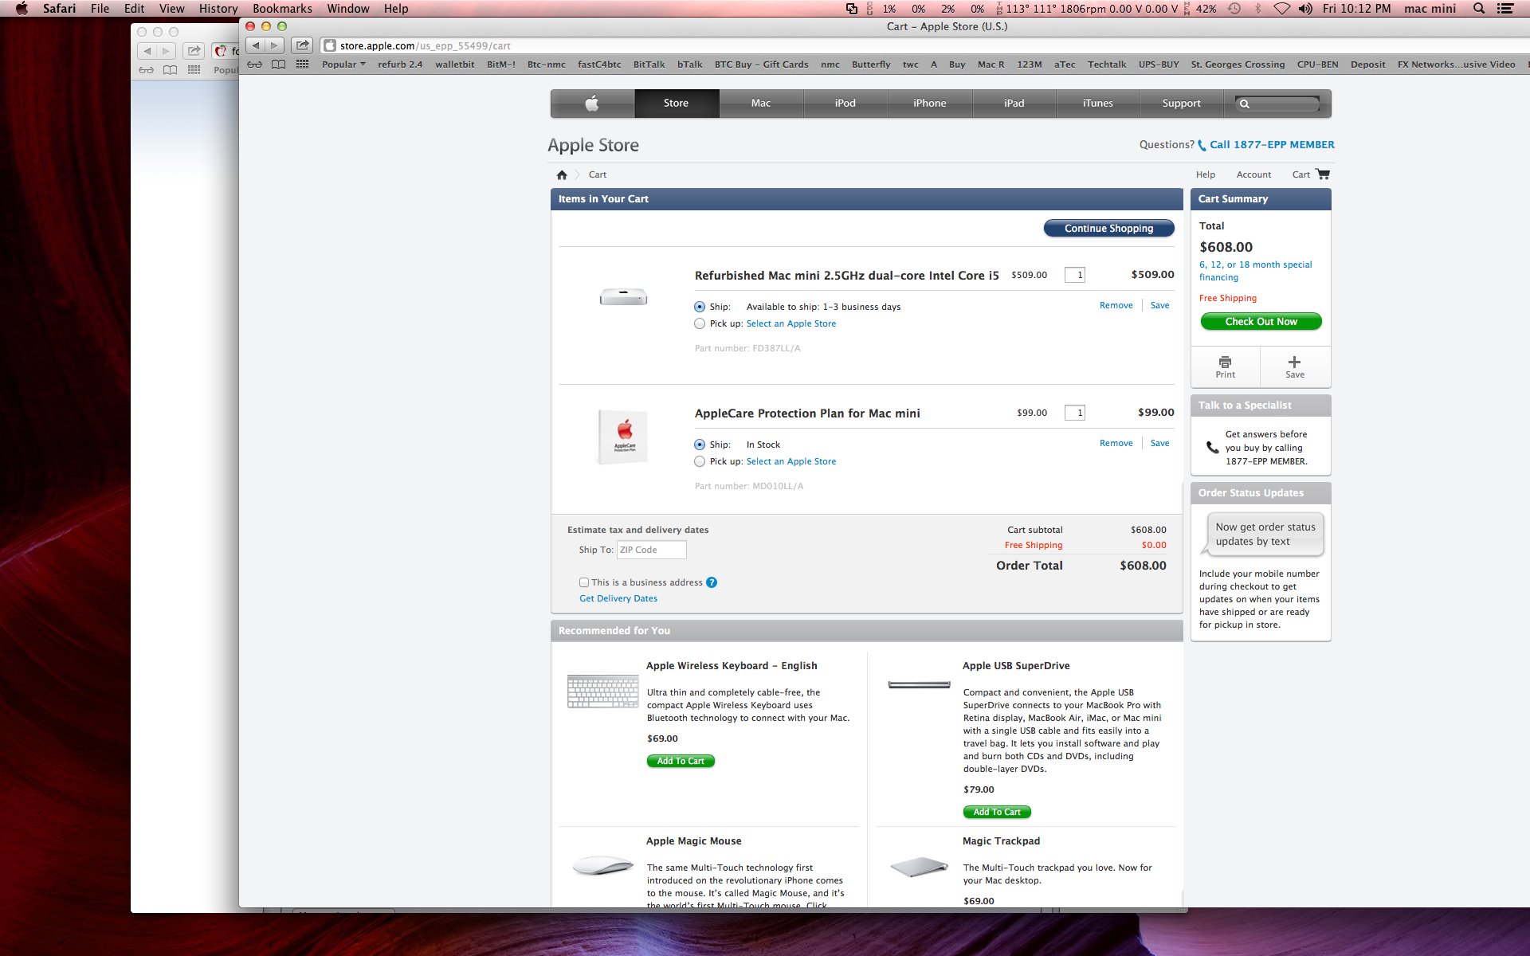Open Wi-Fi status menu

pyautogui.click(x=1281, y=9)
